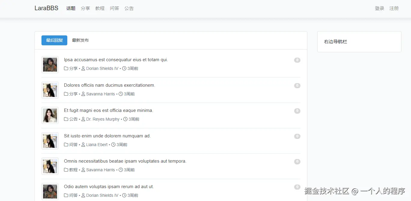Click reply count badge on 'Dolores officiis' row
The image size is (411, 201).
tap(297, 85)
